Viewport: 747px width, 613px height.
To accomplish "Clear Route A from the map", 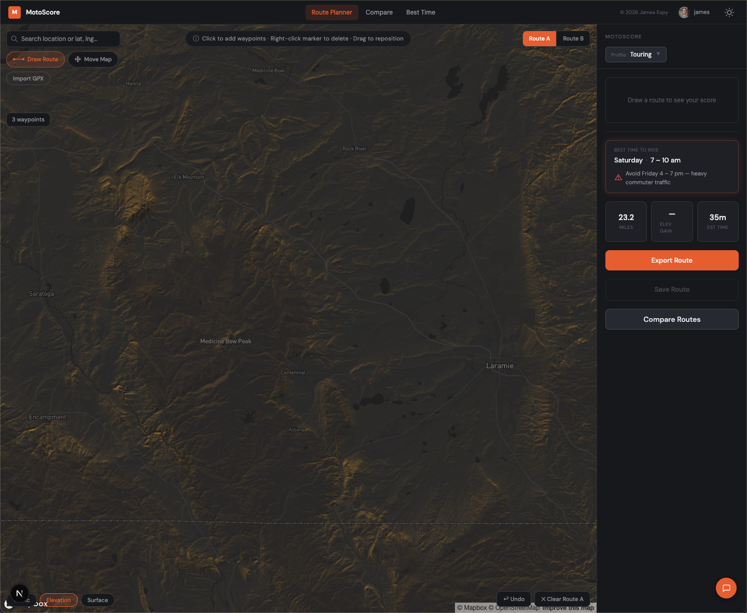I will point(562,598).
